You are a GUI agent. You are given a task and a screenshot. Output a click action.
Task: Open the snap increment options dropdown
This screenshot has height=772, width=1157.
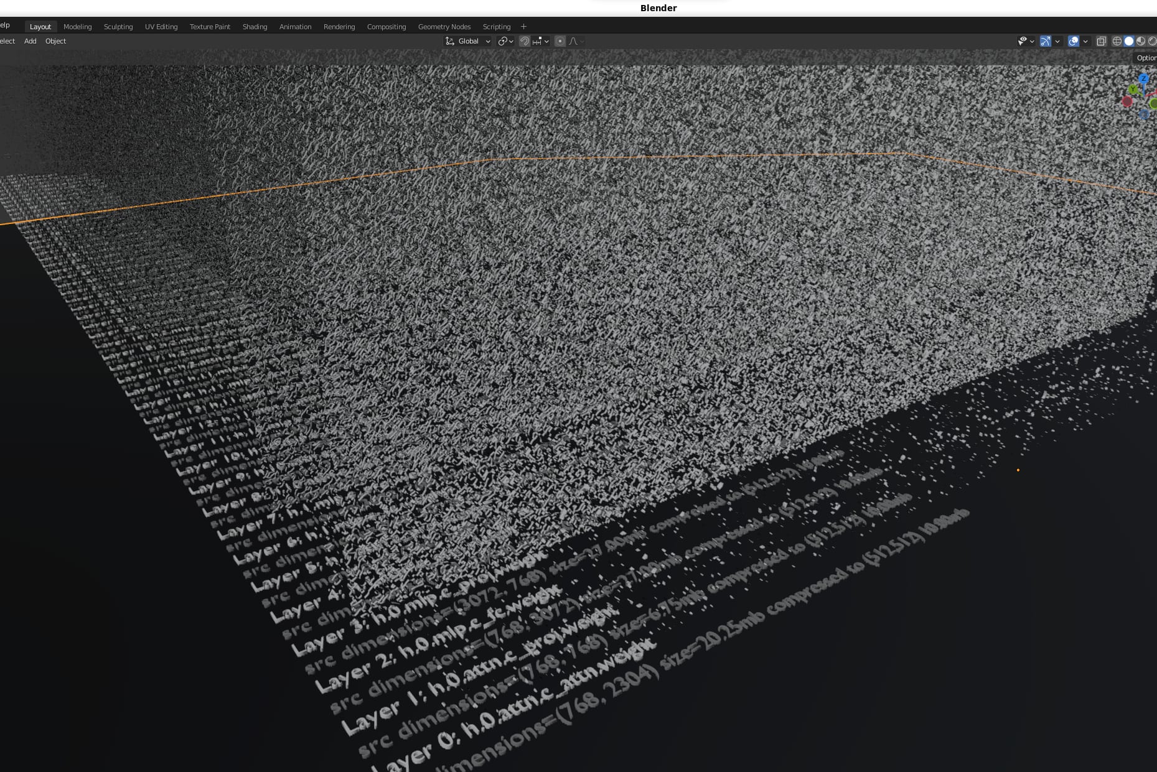pyautogui.click(x=541, y=41)
